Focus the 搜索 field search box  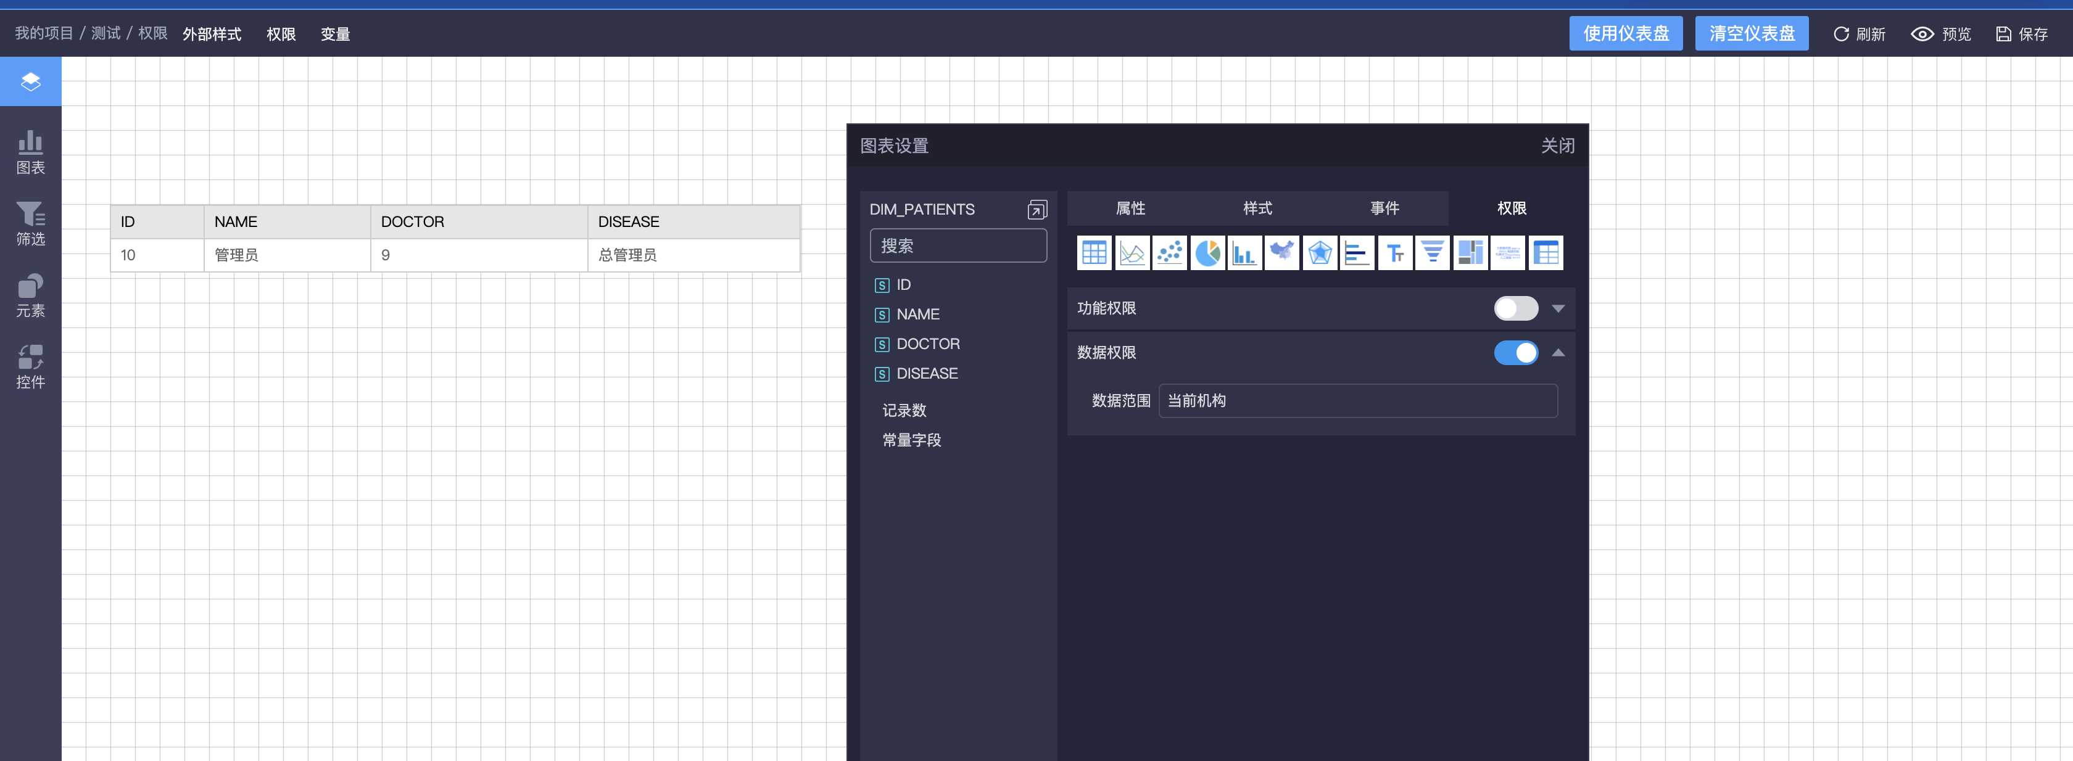[958, 246]
